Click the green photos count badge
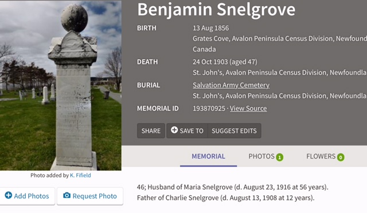Screen dimensions: 367x213 tap(279, 157)
